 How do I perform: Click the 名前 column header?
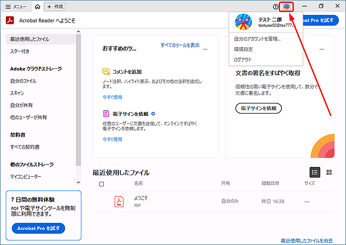click(139, 183)
